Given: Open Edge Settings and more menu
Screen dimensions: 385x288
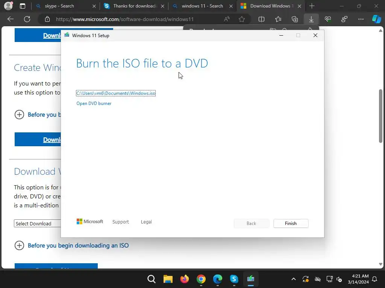Looking at the screenshot, I should [x=361, y=19].
